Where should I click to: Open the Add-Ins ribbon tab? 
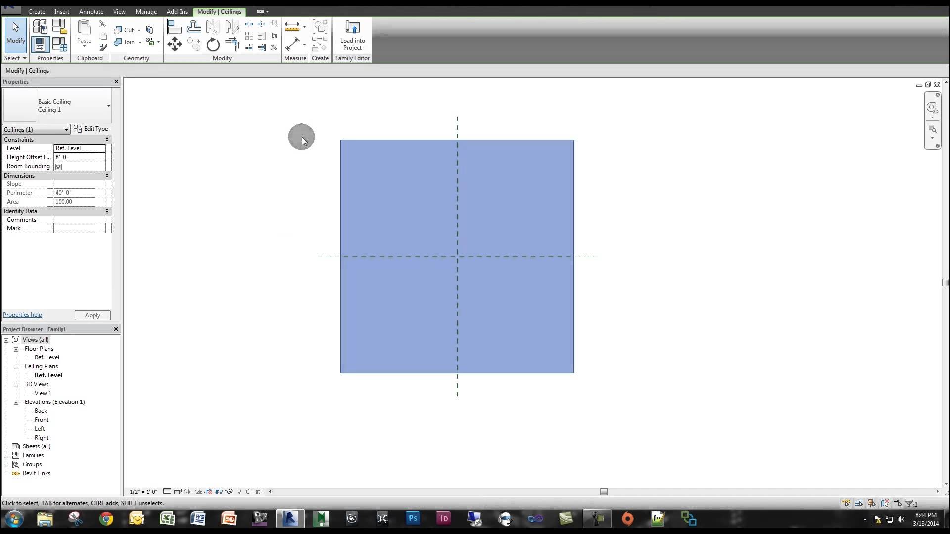[177, 11]
